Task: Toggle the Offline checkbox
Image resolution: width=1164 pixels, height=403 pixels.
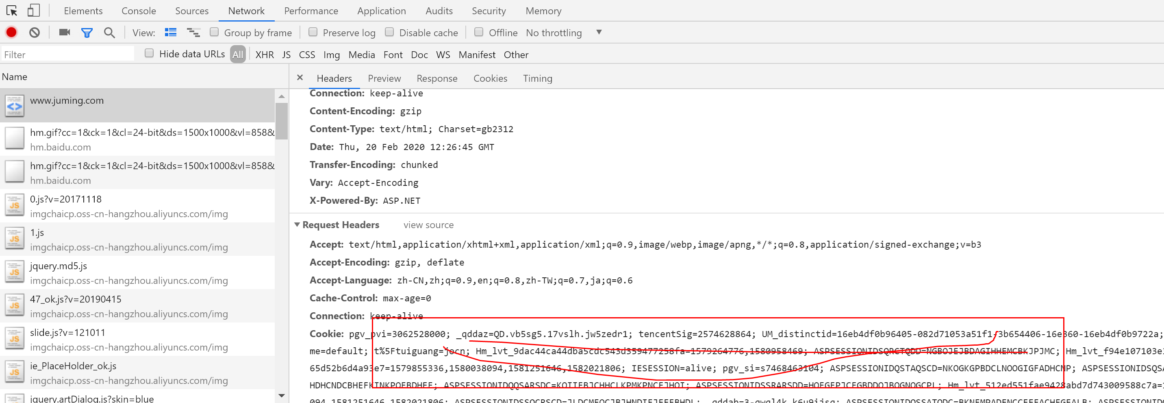Action: (478, 32)
